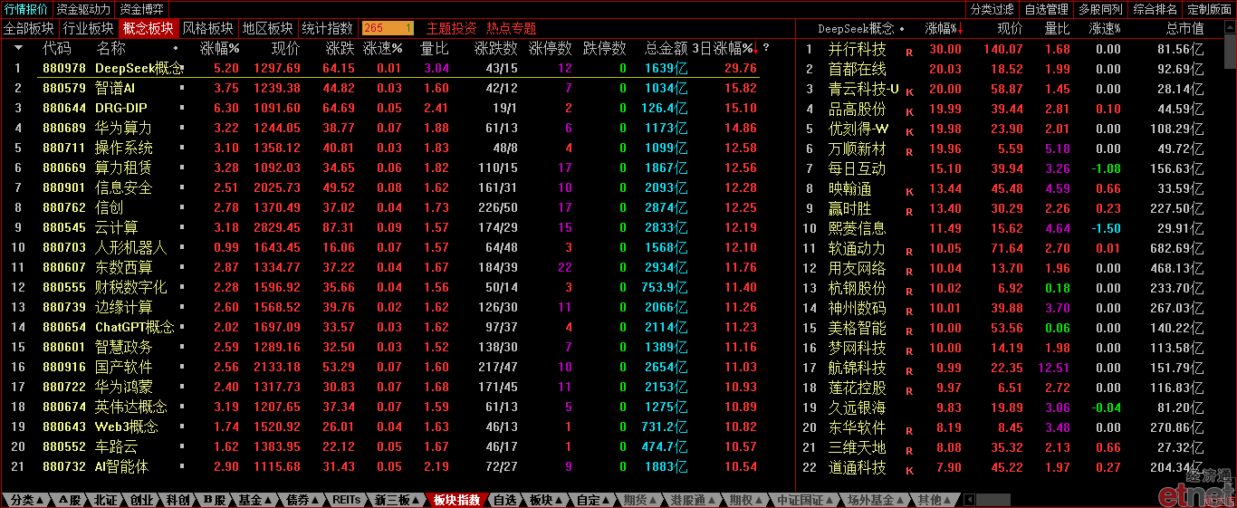Click the R marker beside 神州数码

(909, 312)
